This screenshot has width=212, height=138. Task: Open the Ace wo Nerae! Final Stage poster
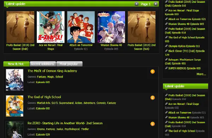pos(51,27)
